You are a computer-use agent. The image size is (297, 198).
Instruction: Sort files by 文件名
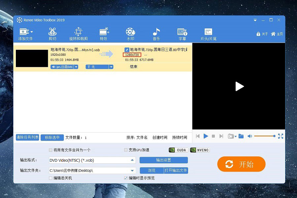142,138
